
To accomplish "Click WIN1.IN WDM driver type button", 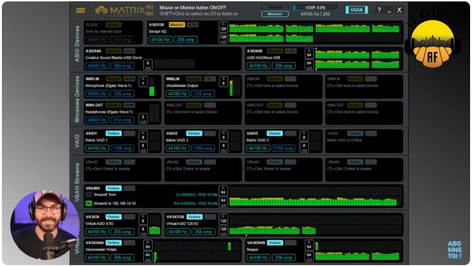I will (x=129, y=79).
